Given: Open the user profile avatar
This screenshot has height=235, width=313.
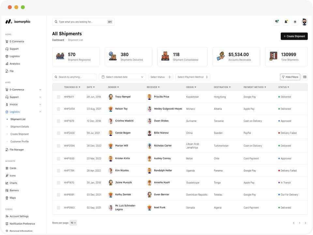Looking at the screenshot, I should (304, 22).
